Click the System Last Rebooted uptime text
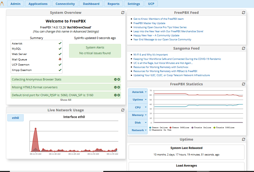254x172 pixels. [186, 155]
